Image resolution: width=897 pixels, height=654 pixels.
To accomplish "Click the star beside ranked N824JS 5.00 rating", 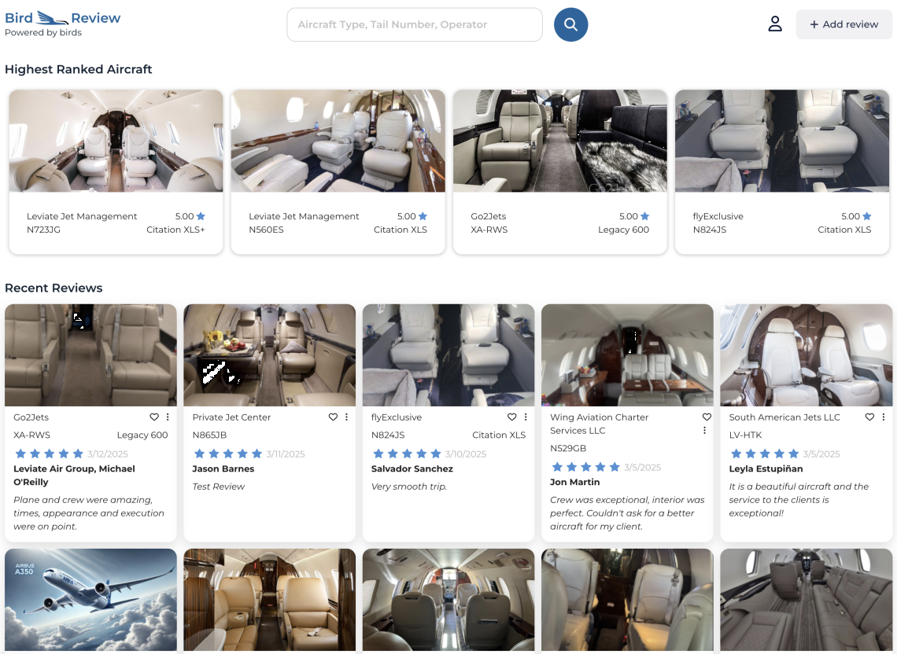I will click(x=866, y=216).
